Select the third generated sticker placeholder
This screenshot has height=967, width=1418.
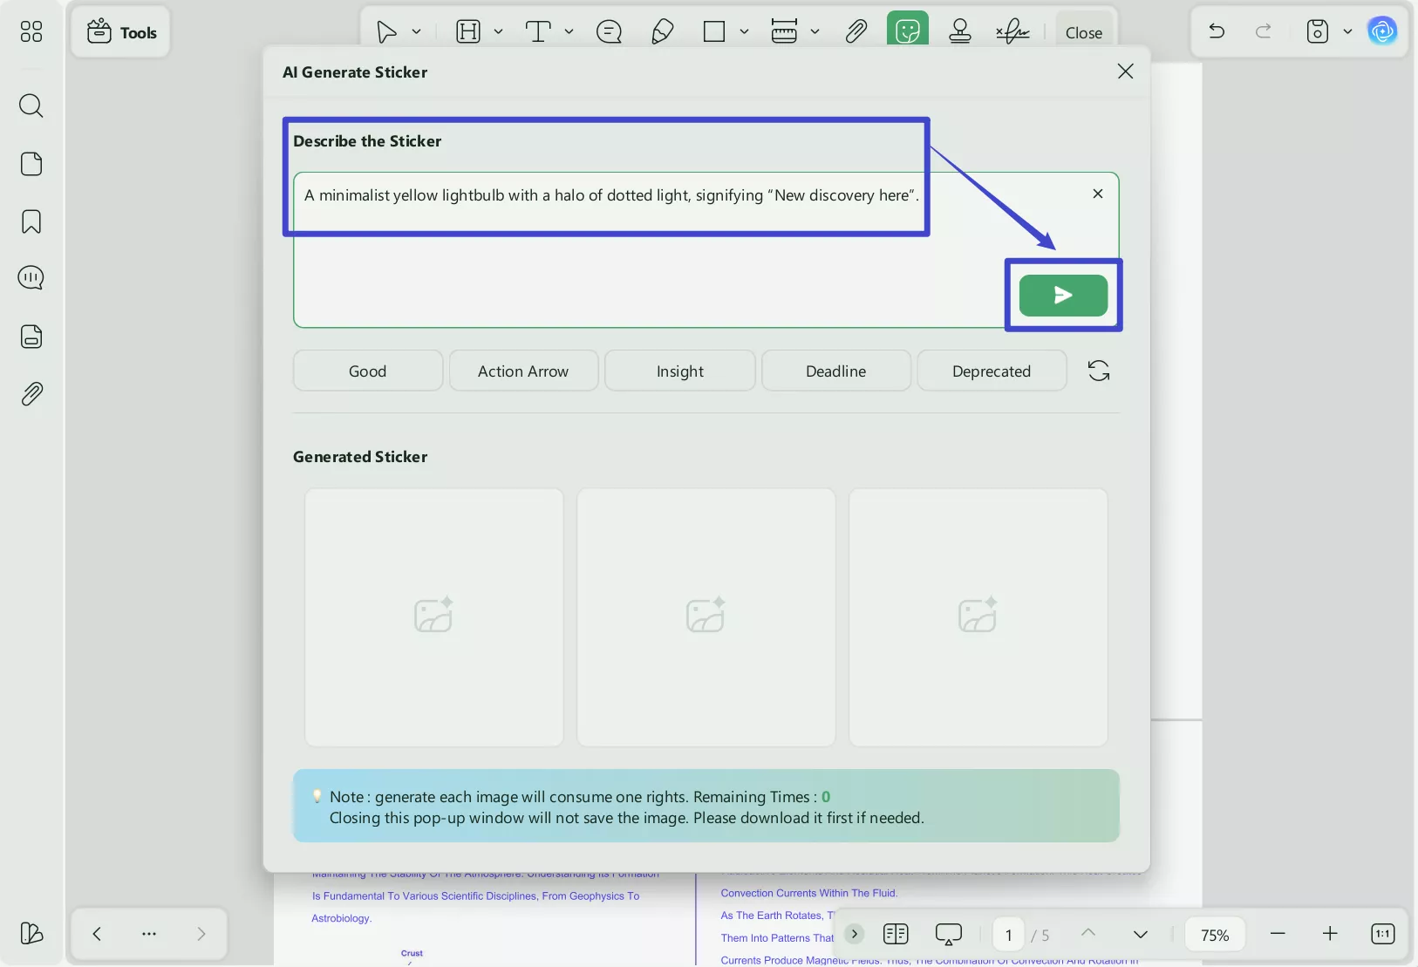978,617
